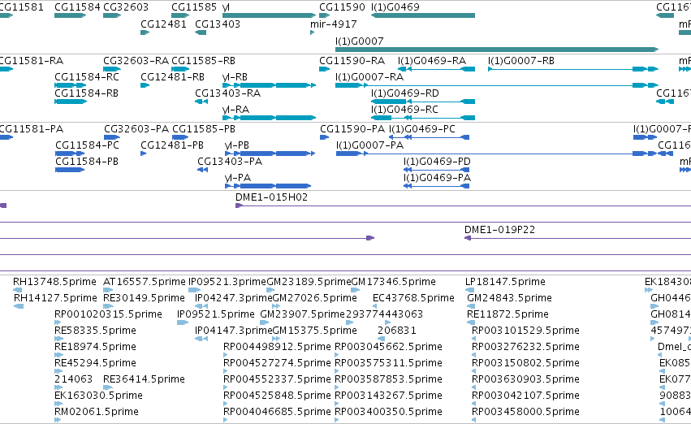Click the CG13403 gene arrow

[201, 32]
